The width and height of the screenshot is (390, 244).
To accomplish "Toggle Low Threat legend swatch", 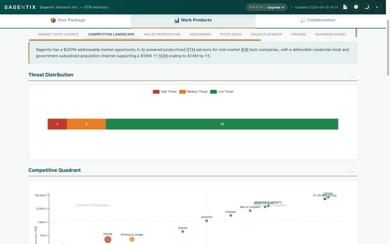I will (213, 92).
